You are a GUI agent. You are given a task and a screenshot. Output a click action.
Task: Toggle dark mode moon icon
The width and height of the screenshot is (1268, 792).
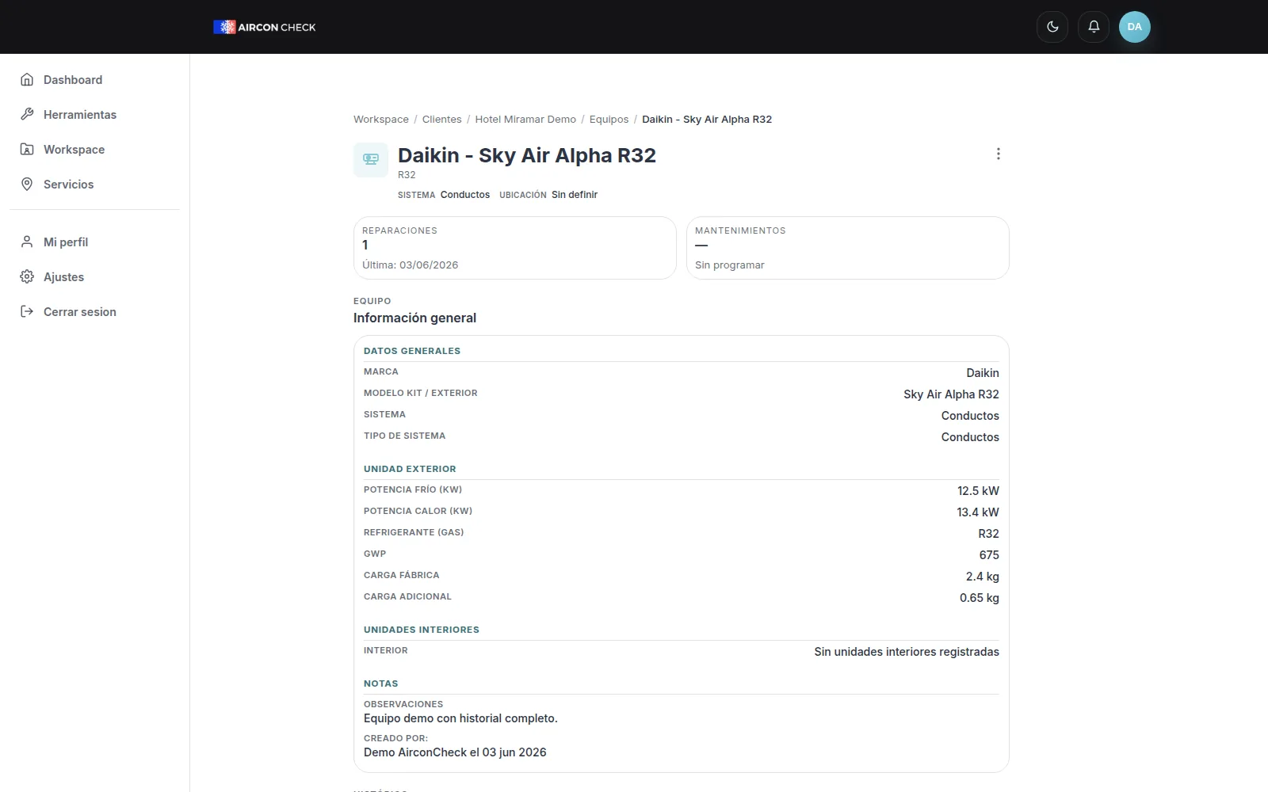click(x=1052, y=27)
